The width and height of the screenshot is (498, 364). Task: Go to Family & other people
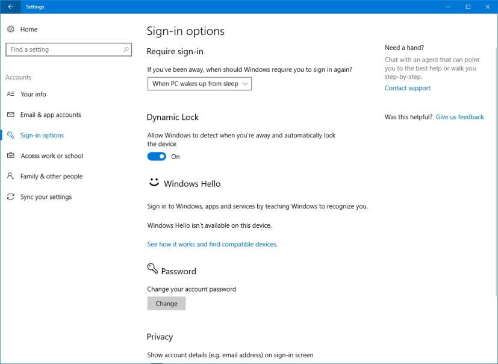pyautogui.click(x=51, y=177)
